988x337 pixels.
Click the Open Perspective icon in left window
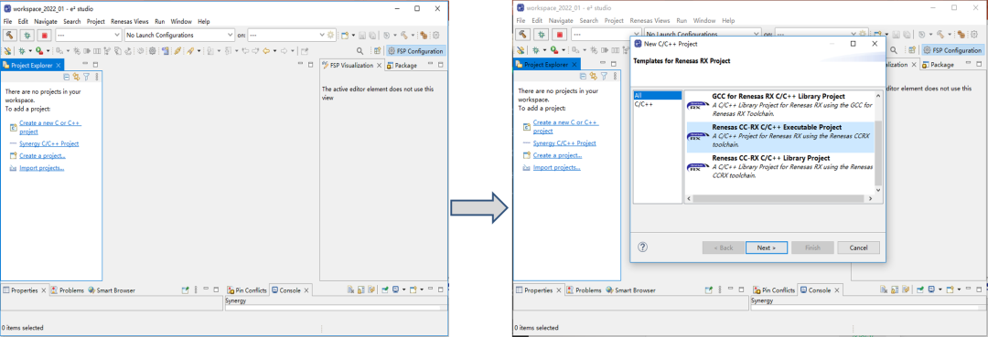pyautogui.click(x=377, y=51)
